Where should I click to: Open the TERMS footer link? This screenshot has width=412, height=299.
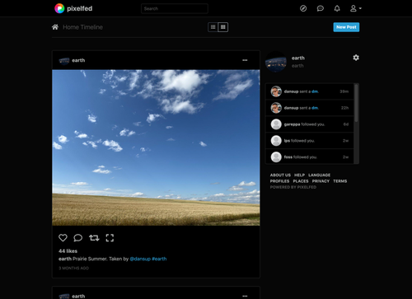(x=340, y=181)
